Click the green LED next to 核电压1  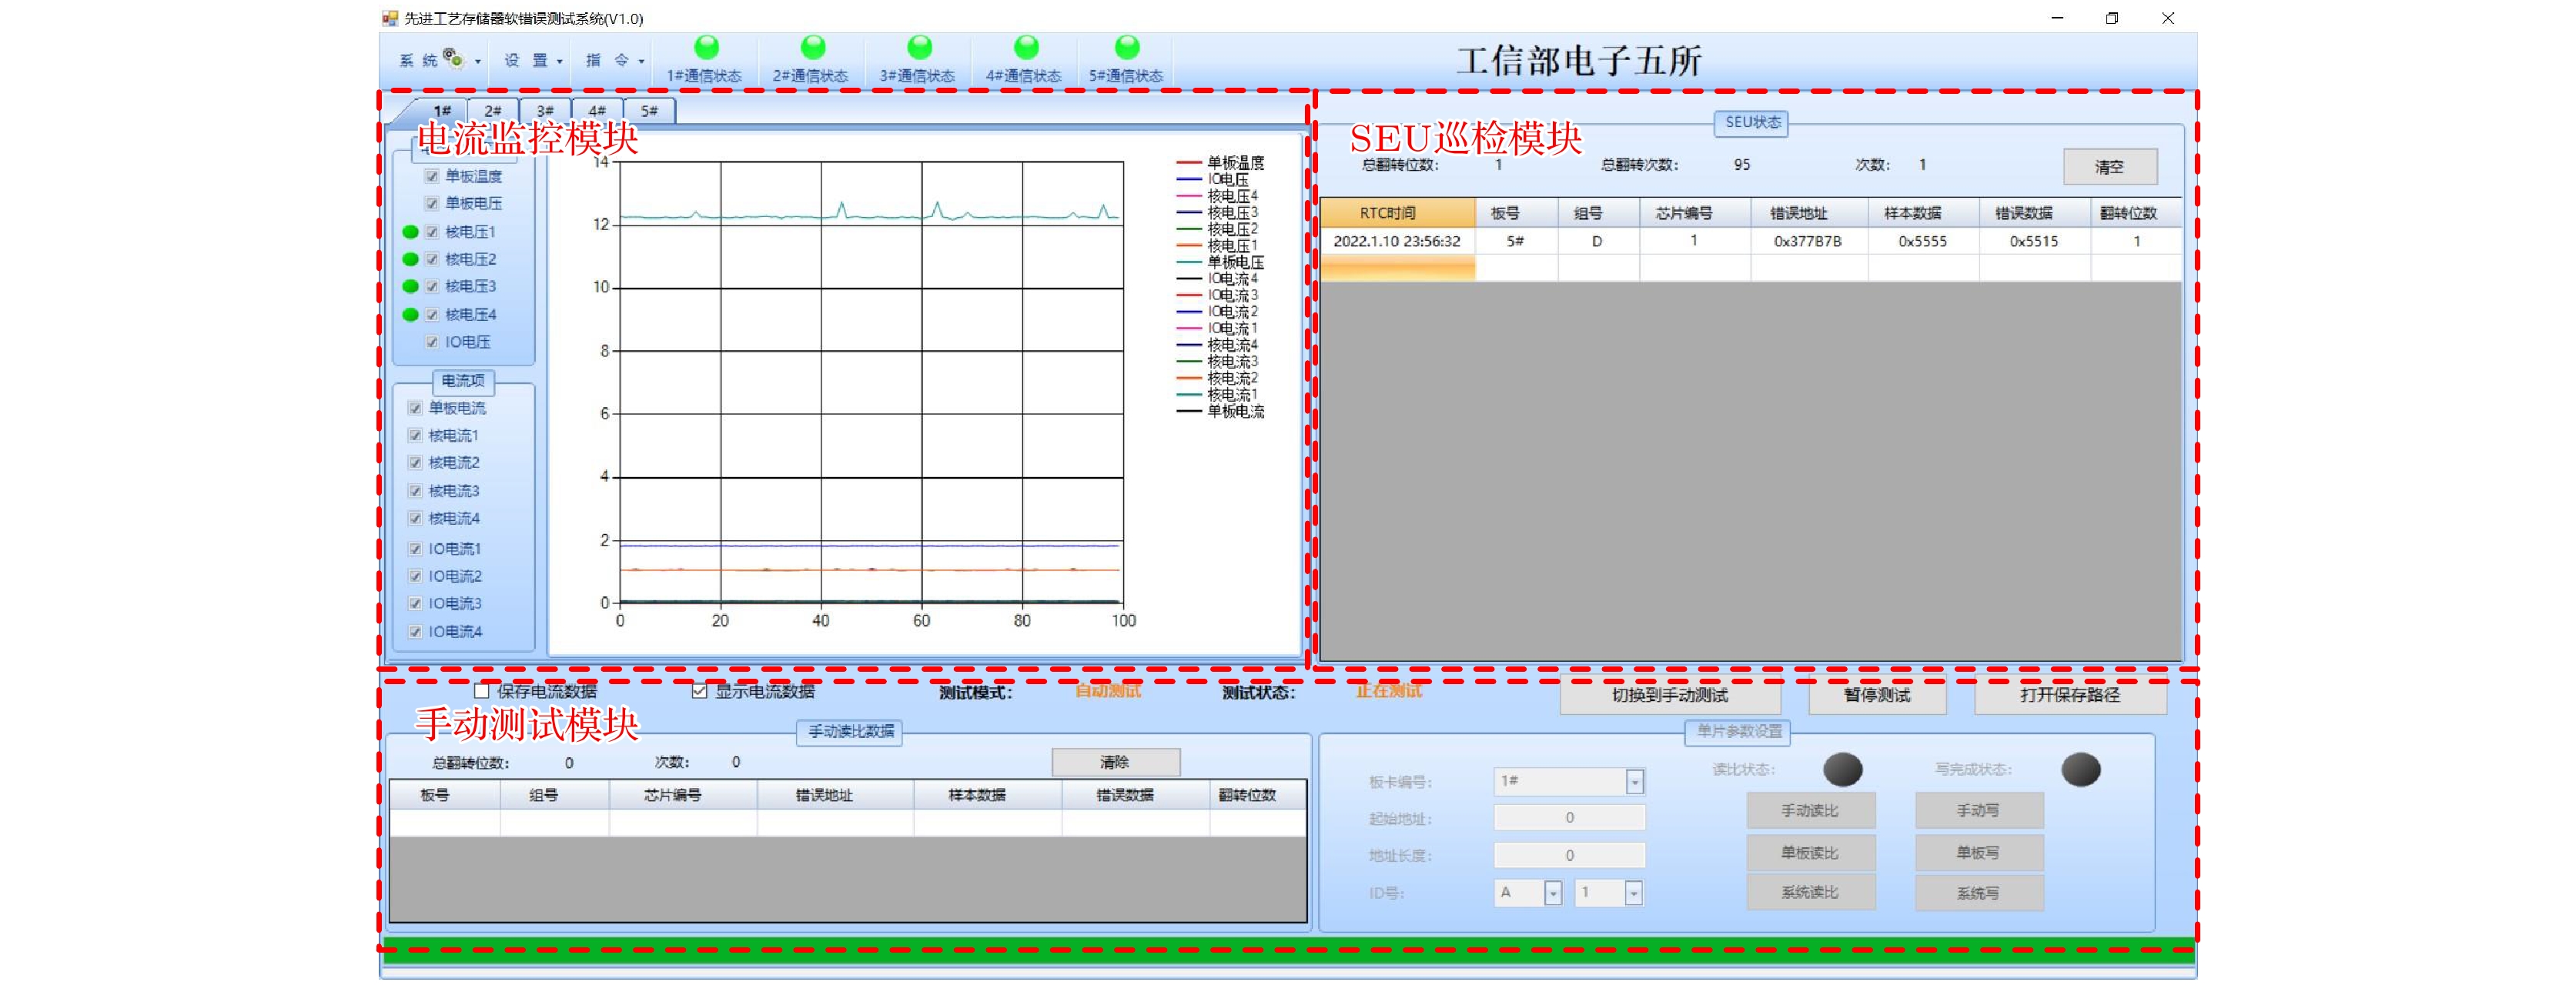[410, 232]
